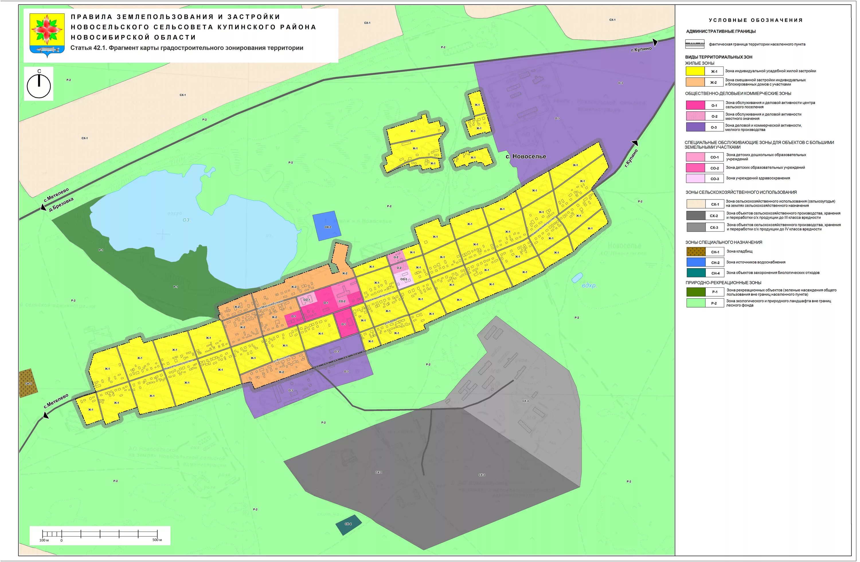Click 'НОВОСИБИРСКОЙ ОБЛАСТИ' title line
Image resolution: width=860 pixels, height=562 pixels.
133,37
